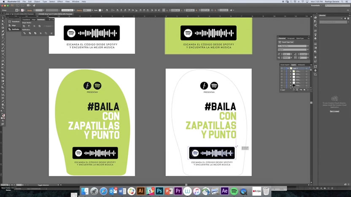Viewport: 351px width, 197px height.
Task: Open the Stroke panel icon in dock
Action: [x=316, y=44]
